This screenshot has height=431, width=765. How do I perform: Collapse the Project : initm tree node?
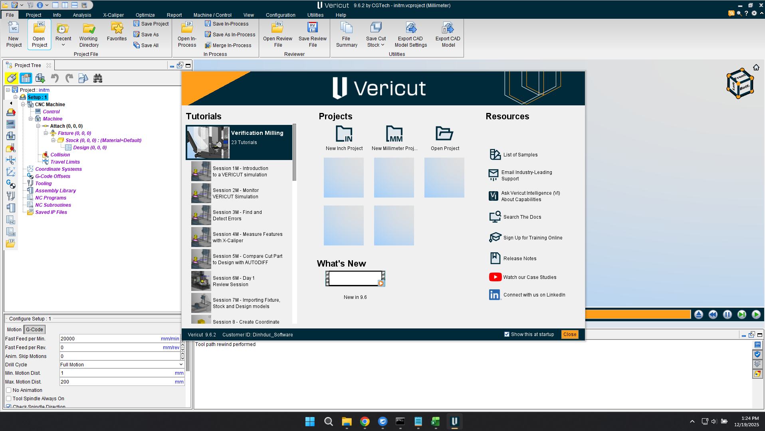point(8,90)
